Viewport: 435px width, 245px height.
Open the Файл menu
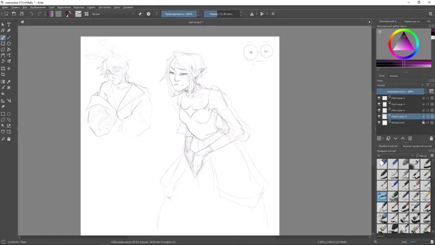tap(5, 7)
